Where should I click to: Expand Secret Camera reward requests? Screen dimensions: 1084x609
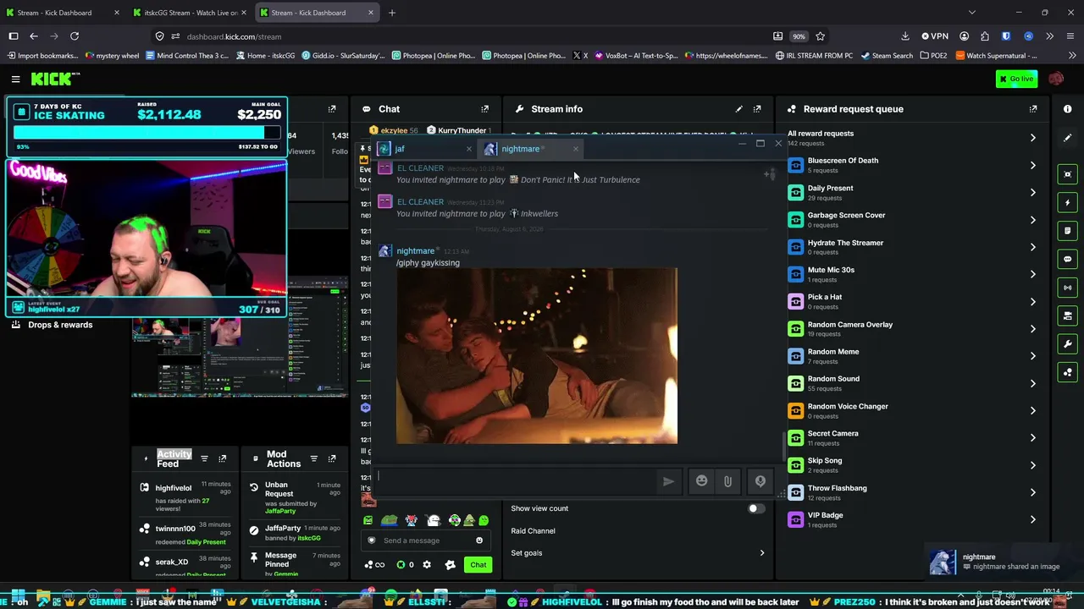[1032, 437]
